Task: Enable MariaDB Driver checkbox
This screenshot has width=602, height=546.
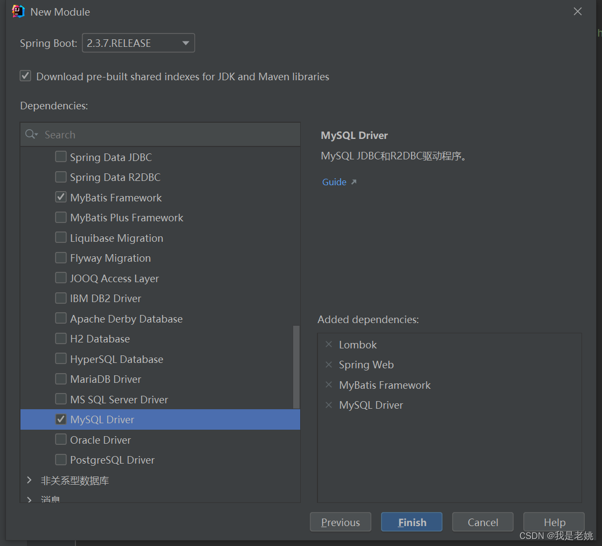Action: pyautogui.click(x=61, y=379)
